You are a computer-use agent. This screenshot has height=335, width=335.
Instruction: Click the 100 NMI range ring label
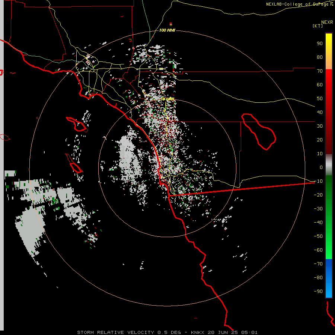pos(167,30)
